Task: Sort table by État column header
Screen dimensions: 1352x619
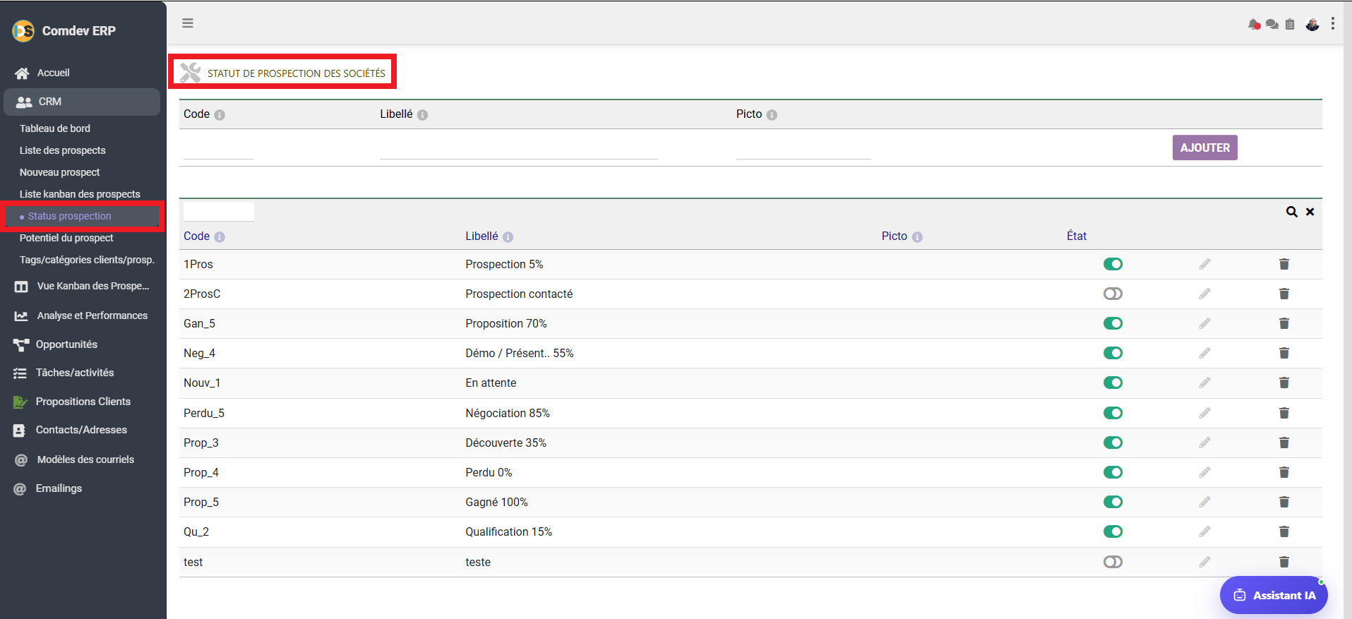Action: 1077,236
